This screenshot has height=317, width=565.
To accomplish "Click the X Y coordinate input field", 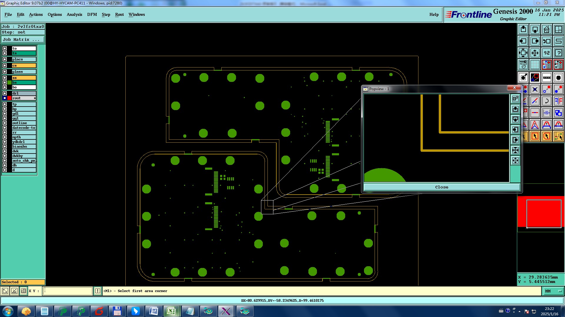I will click(x=68, y=291).
